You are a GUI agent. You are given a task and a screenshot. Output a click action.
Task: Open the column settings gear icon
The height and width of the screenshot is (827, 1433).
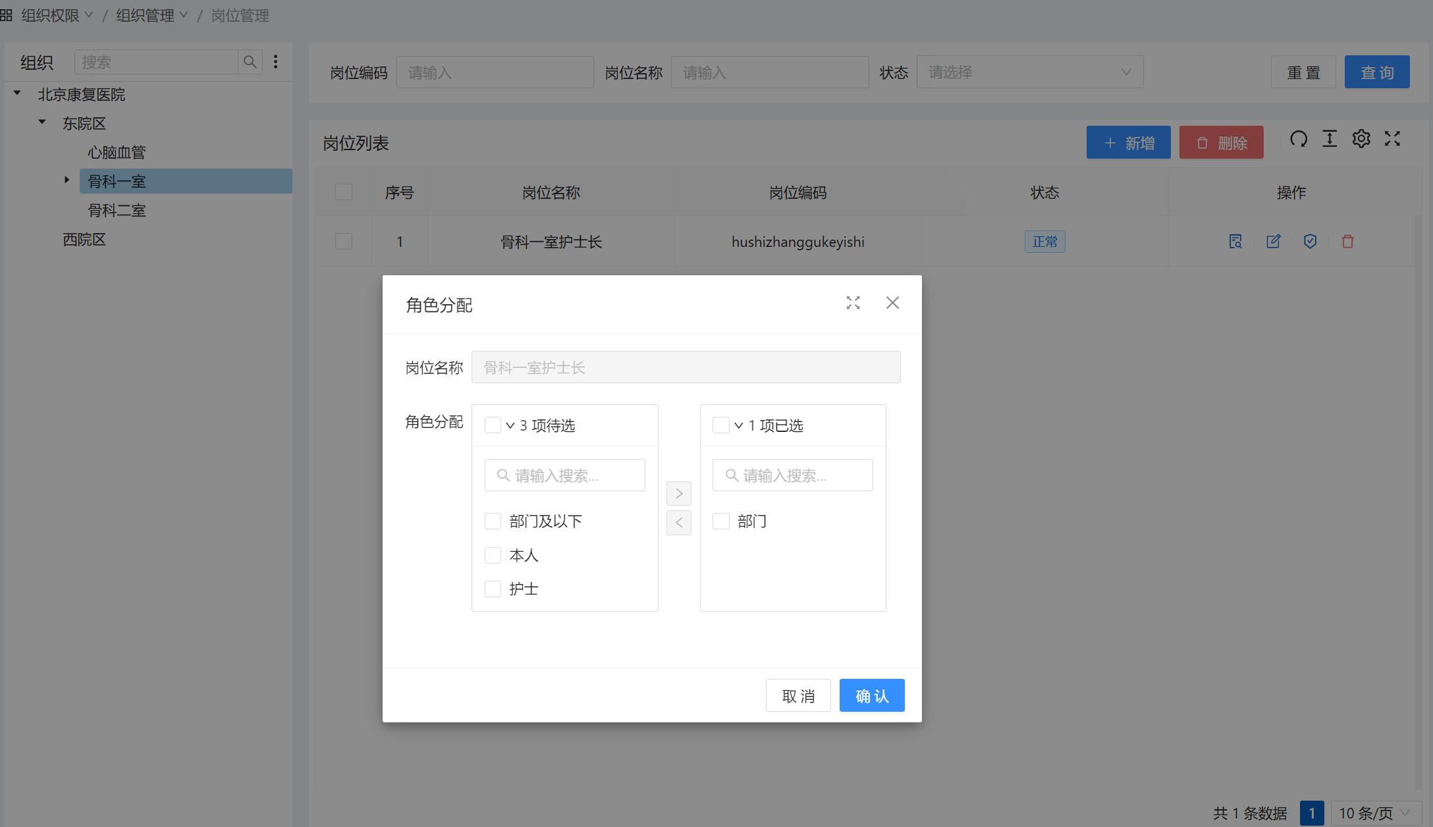pyautogui.click(x=1361, y=139)
